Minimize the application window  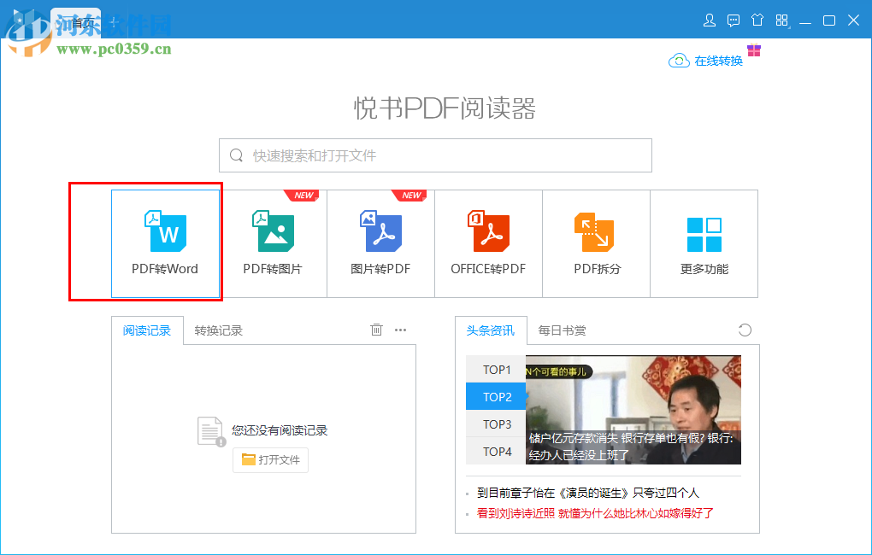click(804, 21)
